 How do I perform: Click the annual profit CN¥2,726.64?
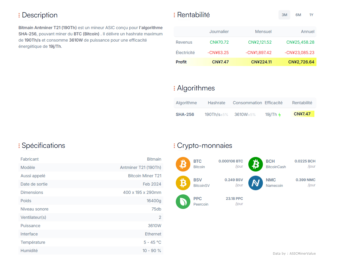pos(301,62)
